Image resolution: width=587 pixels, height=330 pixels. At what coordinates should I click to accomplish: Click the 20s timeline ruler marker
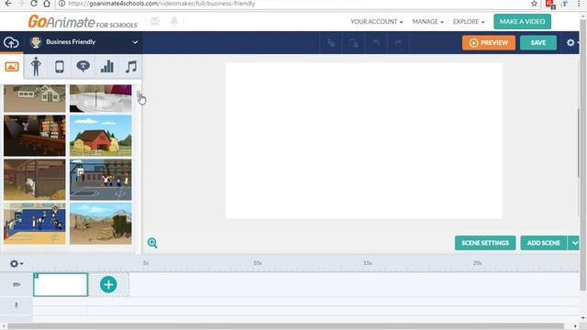[477, 263]
